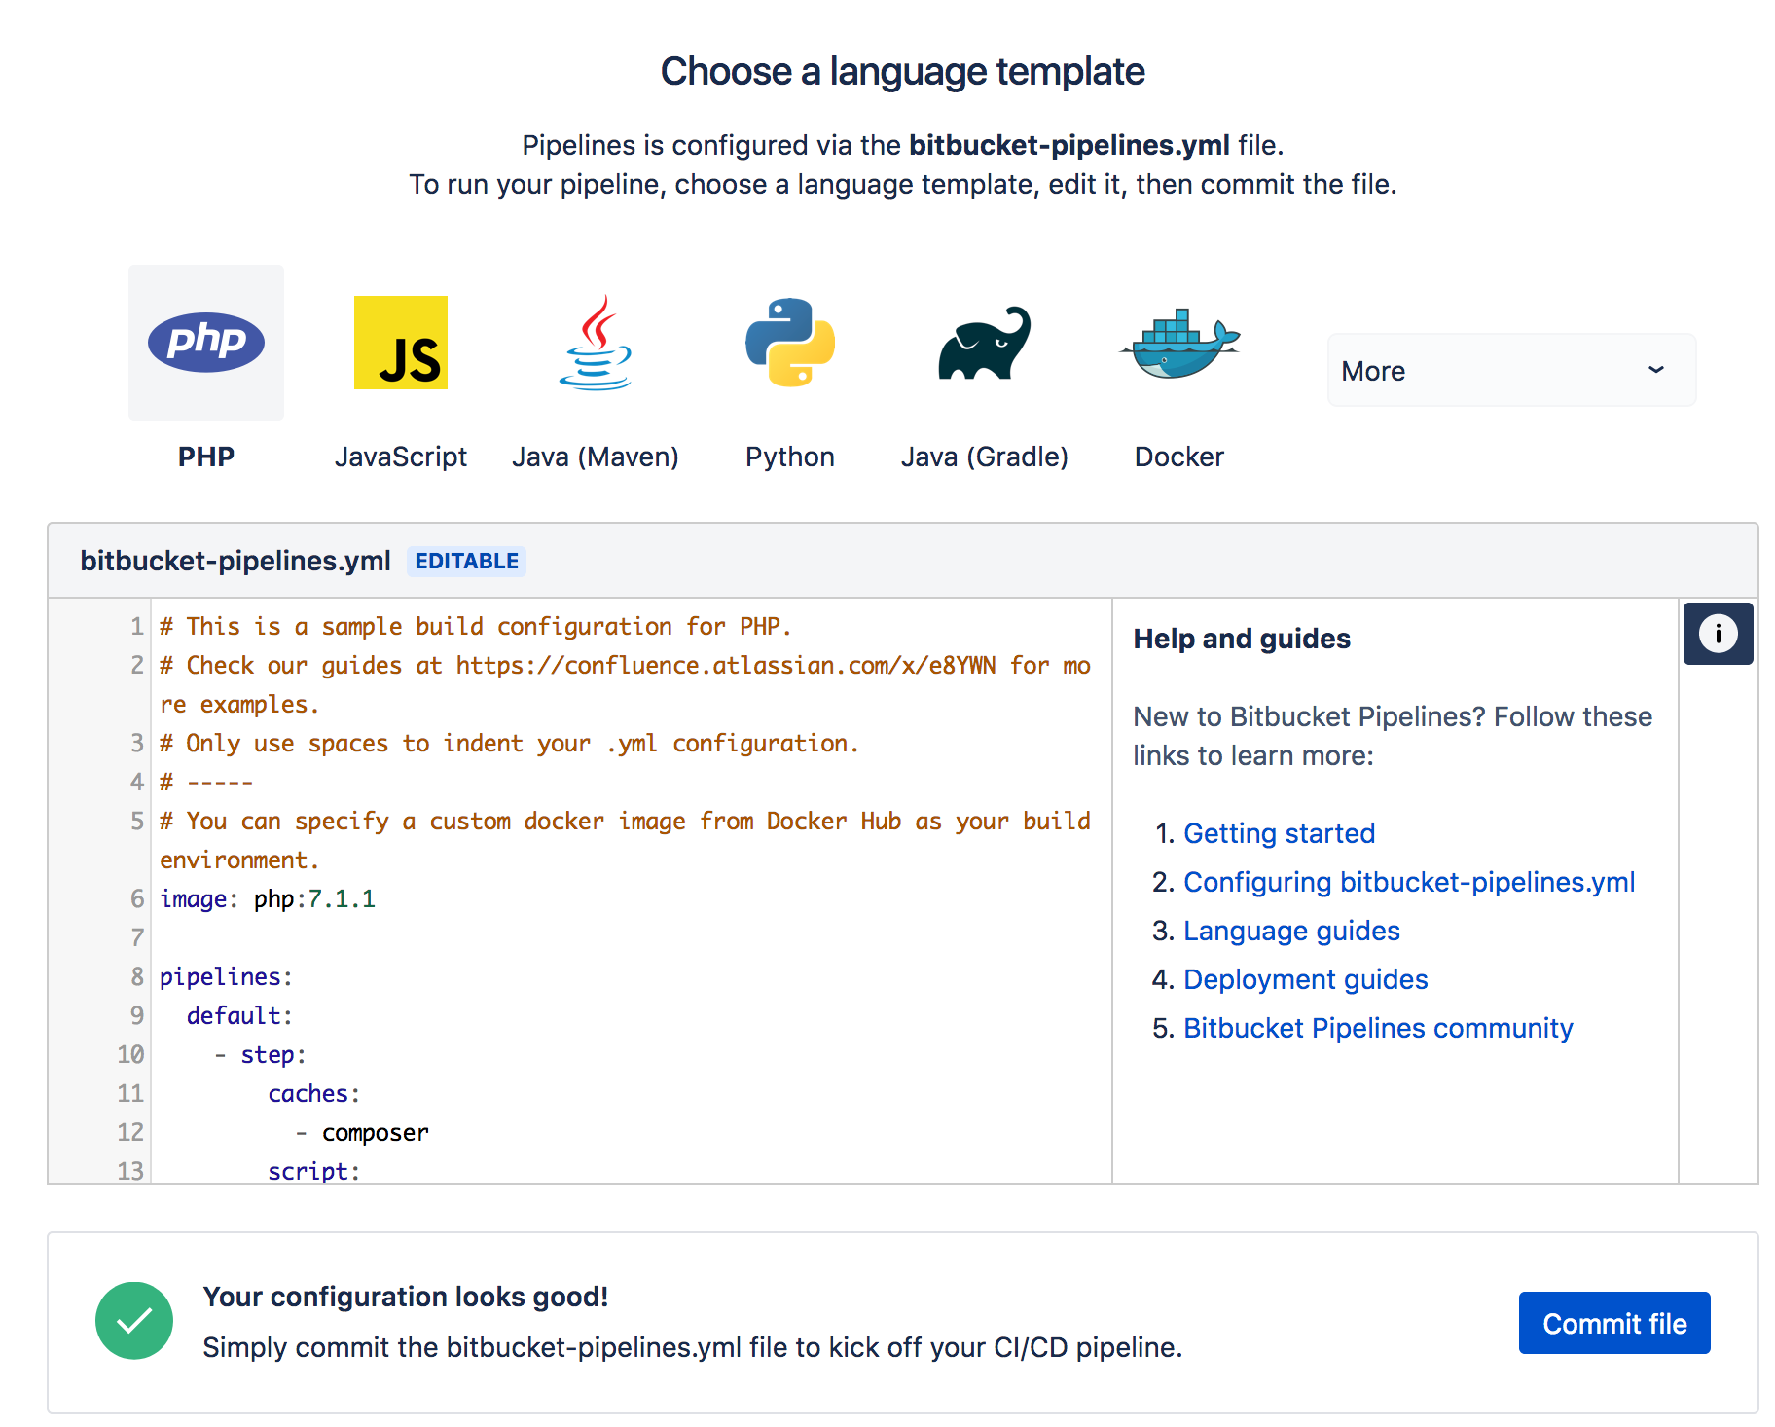
Task: Click comment about custom docker image
Action: [x=625, y=840]
